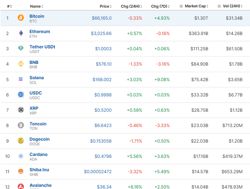Open the Market Cap info icon
This screenshot has height=189, width=250.
[x=181, y=6]
